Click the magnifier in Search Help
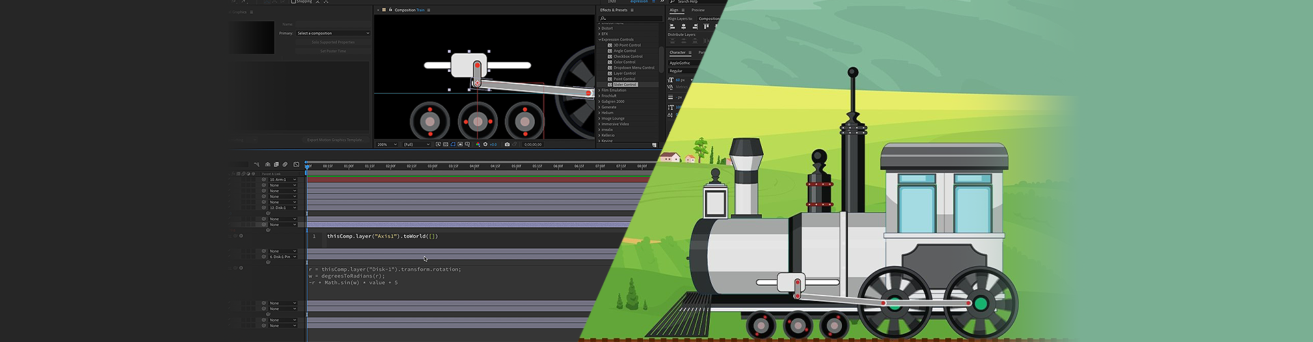This screenshot has width=1313, height=342. tap(672, 1)
